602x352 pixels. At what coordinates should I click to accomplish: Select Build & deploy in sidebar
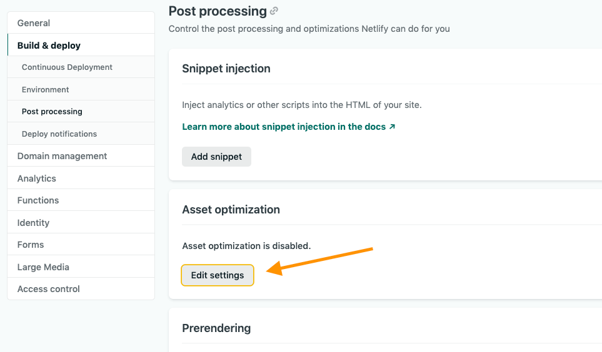pos(49,46)
